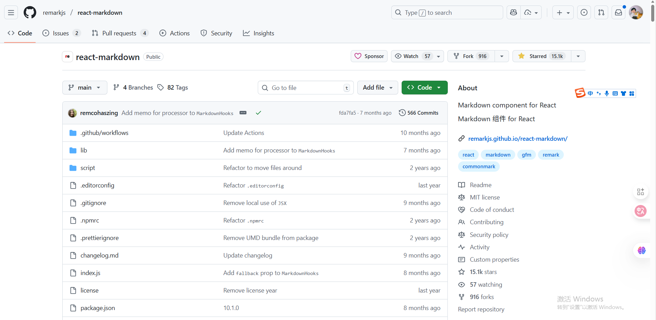The image size is (656, 320).
Task: Open notifications inbox
Action: 618,13
